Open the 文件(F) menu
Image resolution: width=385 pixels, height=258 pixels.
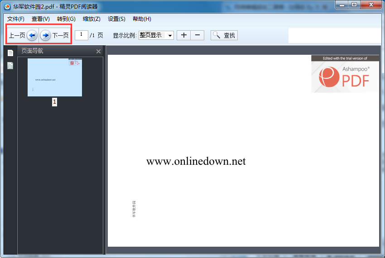tap(16, 19)
